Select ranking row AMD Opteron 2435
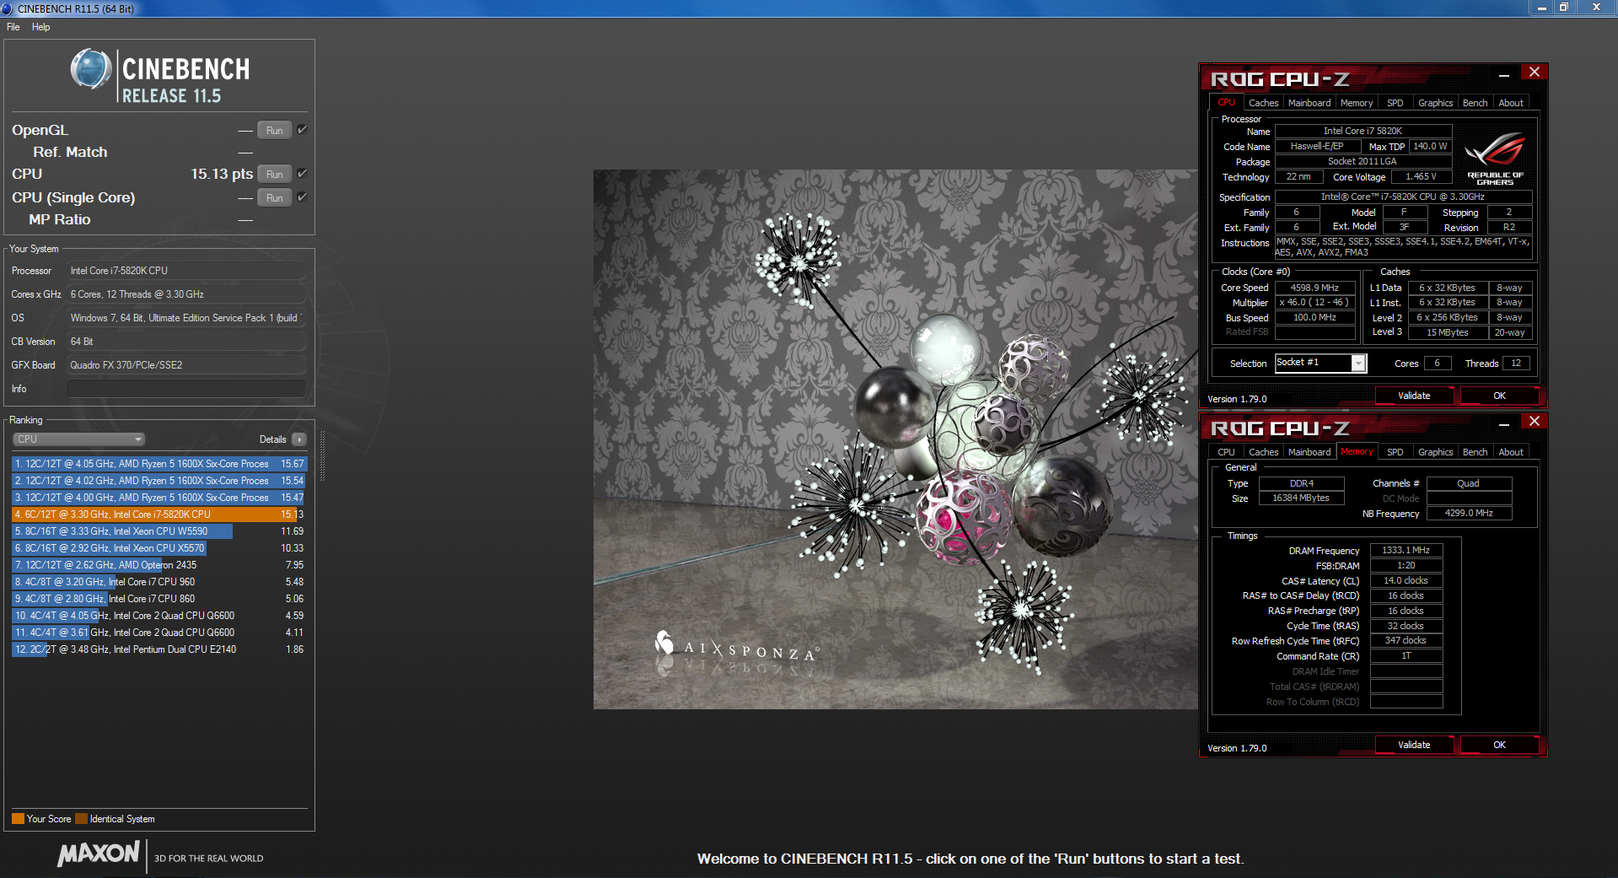 (x=159, y=565)
